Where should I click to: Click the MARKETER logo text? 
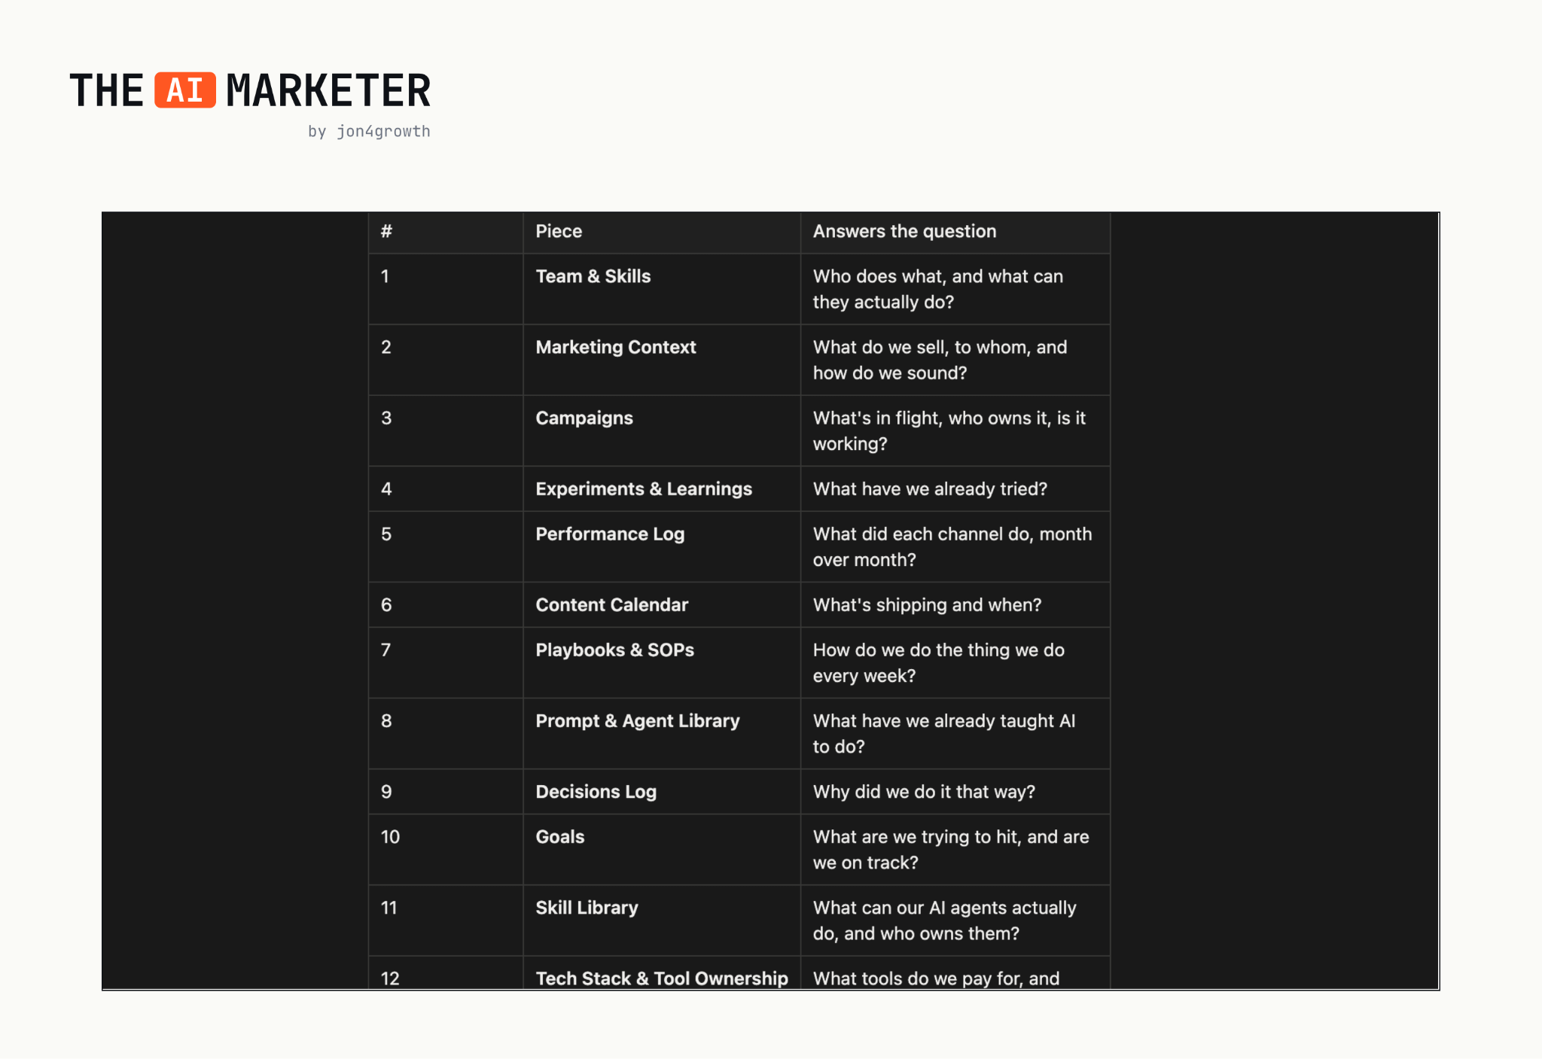328,91
